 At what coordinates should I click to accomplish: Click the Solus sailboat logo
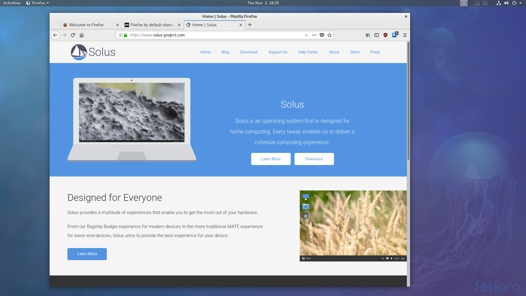[93, 52]
